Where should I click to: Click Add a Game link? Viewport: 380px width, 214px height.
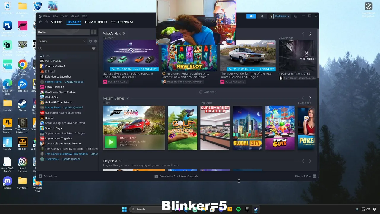(x=50, y=176)
